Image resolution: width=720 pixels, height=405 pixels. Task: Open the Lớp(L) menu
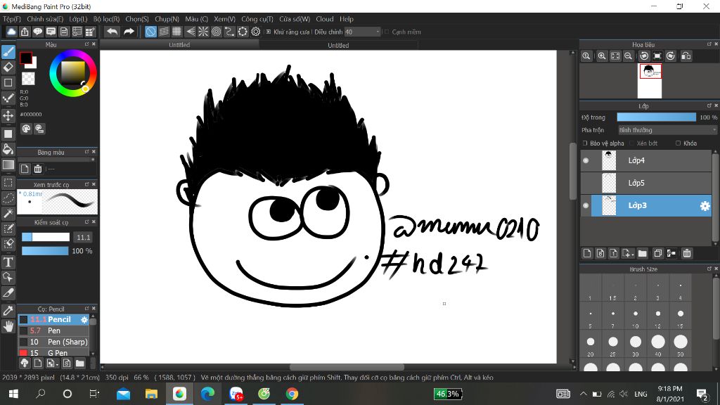click(x=78, y=19)
